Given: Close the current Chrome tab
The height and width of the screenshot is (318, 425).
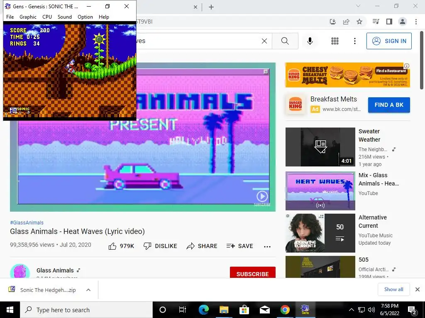Looking at the screenshot, I should [195, 7].
